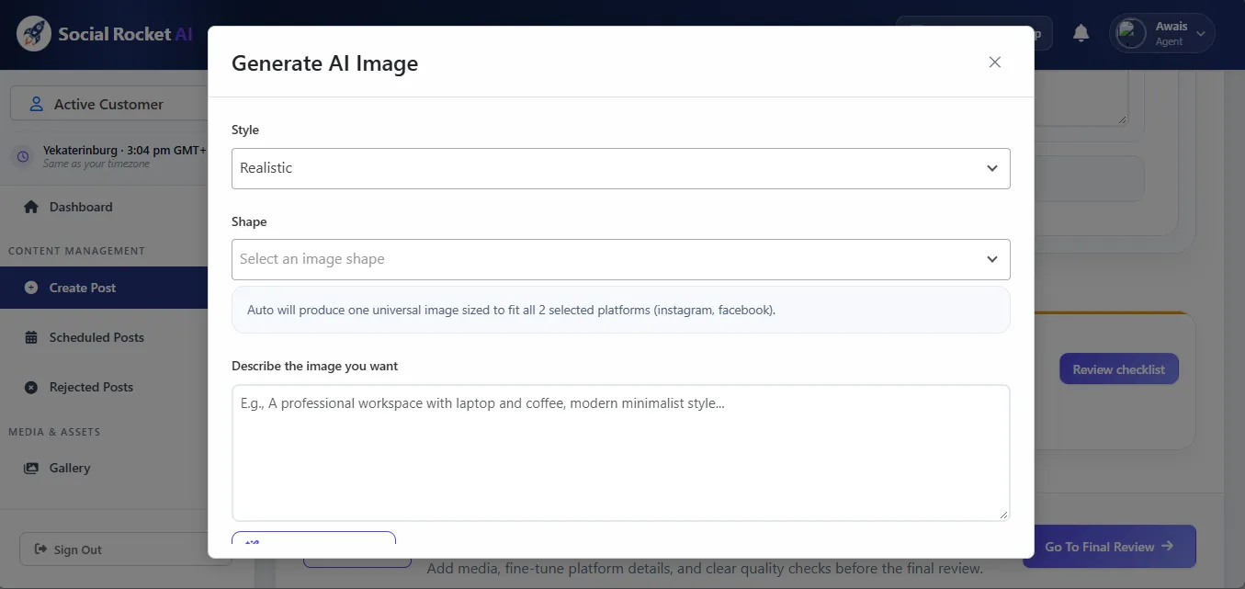The image size is (1245, 589).
Task: Click the timezone clock icon
Action: (x=22, y=156)
